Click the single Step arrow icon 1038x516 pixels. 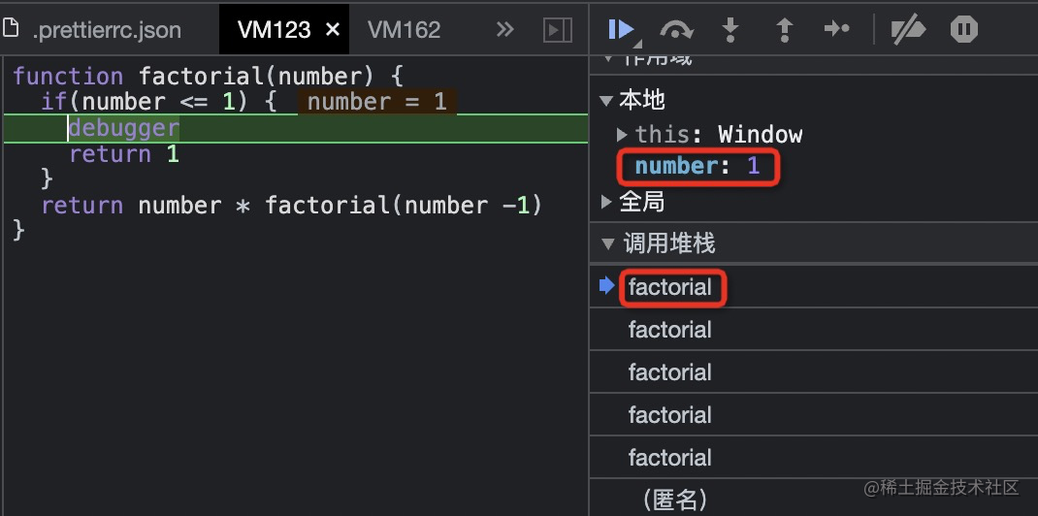pyautogui.click(x=836, y=30)
